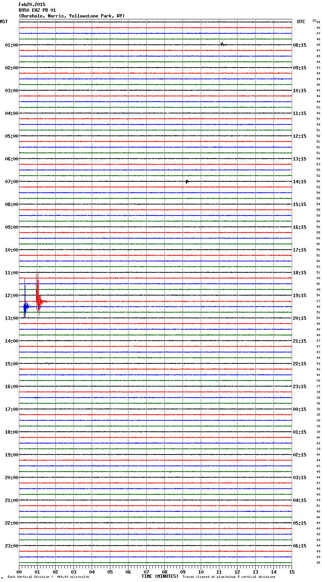The height and width of the screenshot is (582, 322).
Task: Click the '21:00' MST time label
Action: tap(12, 500)
